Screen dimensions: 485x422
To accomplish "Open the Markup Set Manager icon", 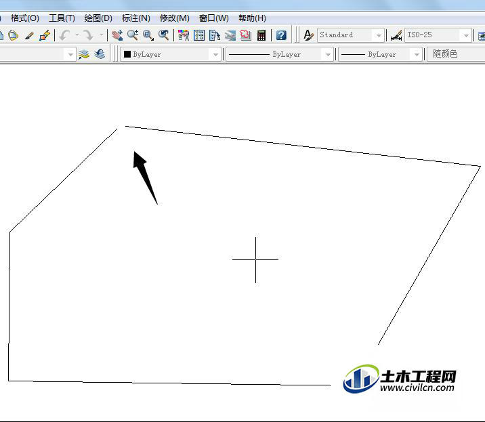I will [x=246, y=35].
